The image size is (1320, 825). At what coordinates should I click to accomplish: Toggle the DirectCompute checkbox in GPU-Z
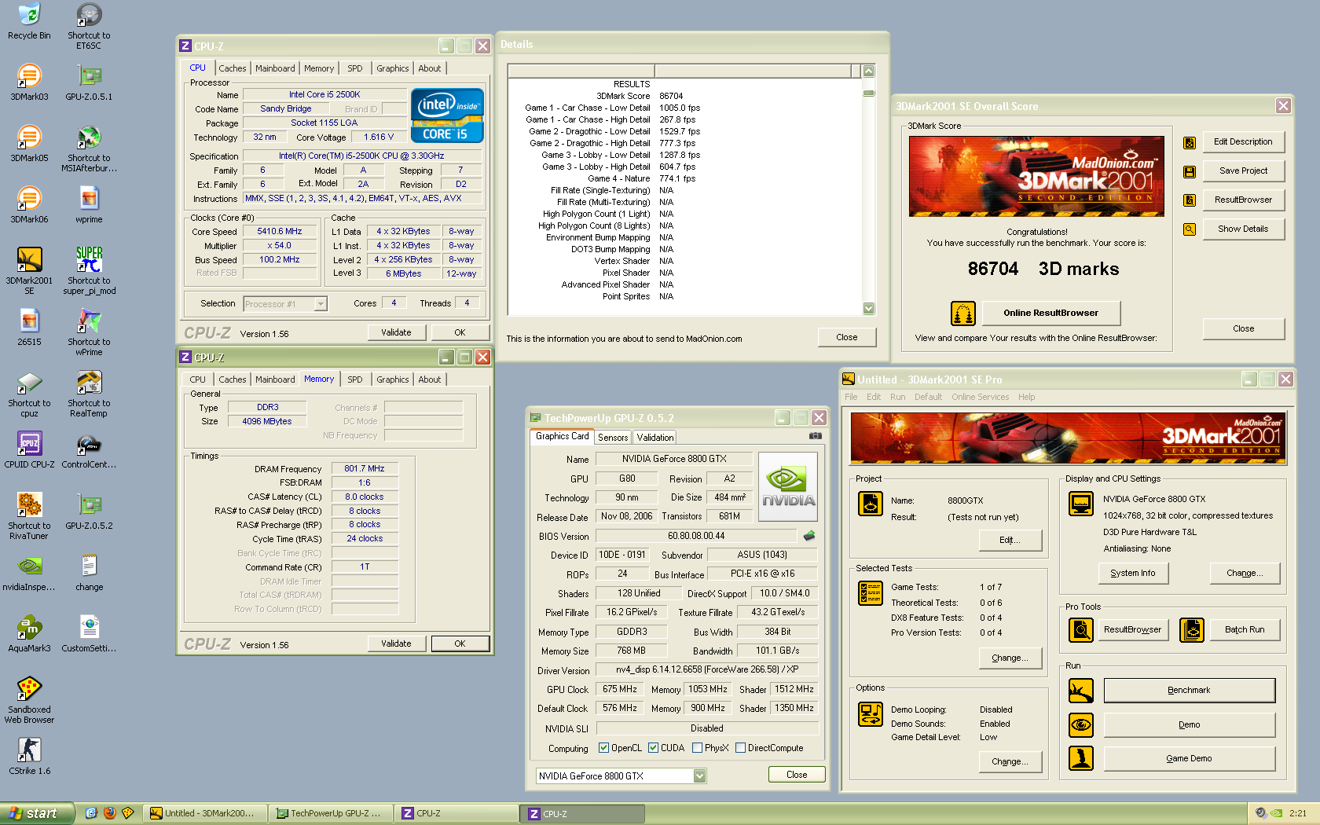(x=740, y=748)
